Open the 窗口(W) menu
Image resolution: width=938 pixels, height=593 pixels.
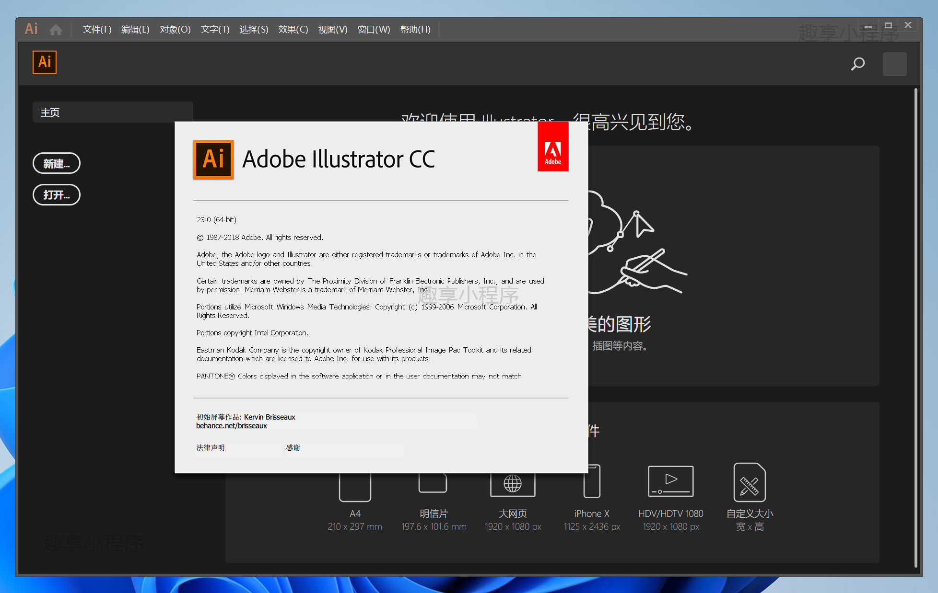coord(374,30)
